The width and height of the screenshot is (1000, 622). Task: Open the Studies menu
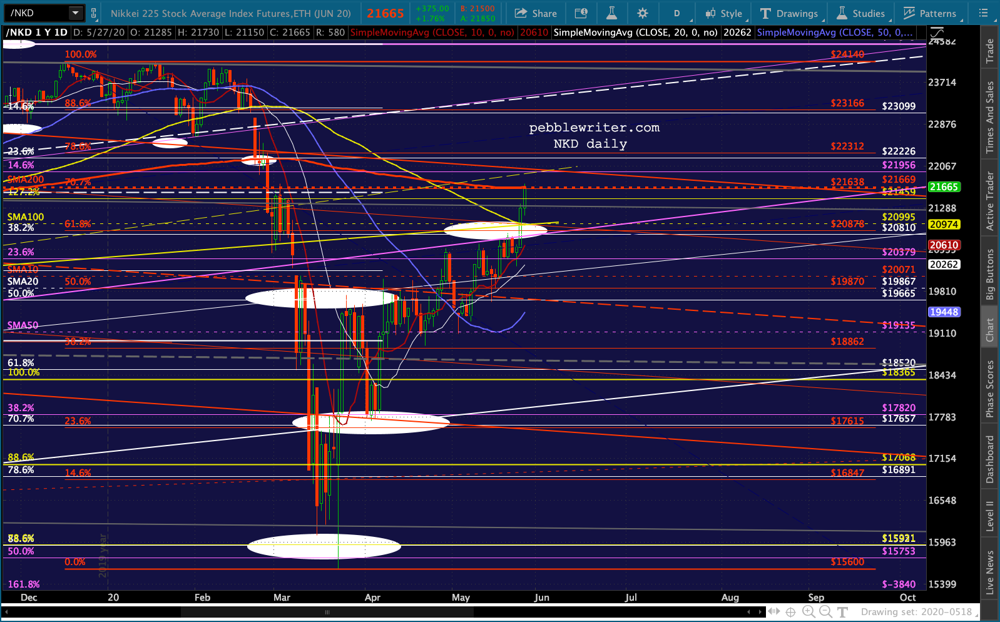(861, 13)
